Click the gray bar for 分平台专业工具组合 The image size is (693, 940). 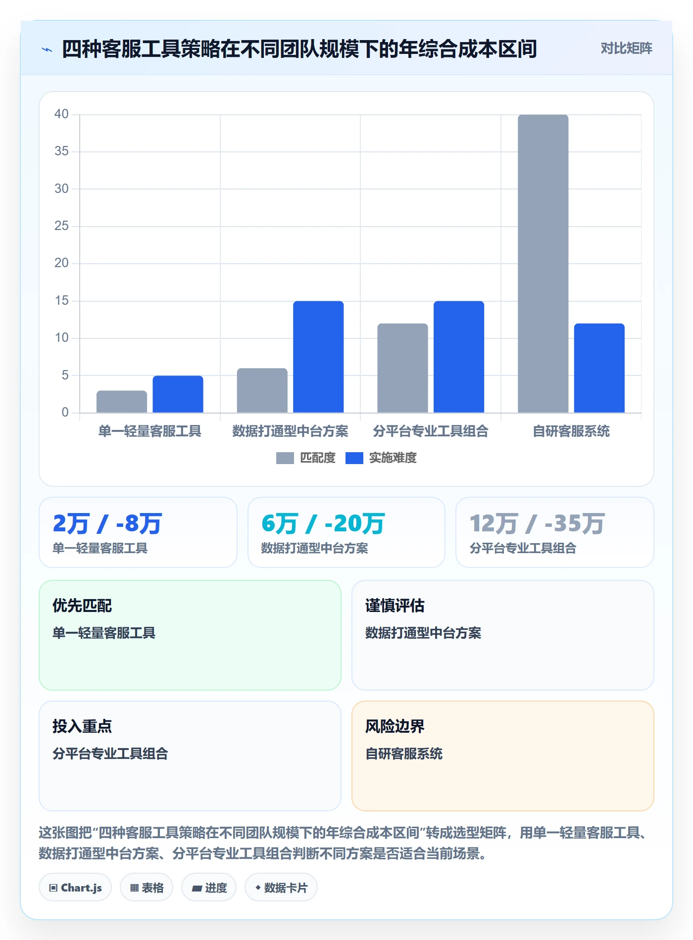coord(402,368)
